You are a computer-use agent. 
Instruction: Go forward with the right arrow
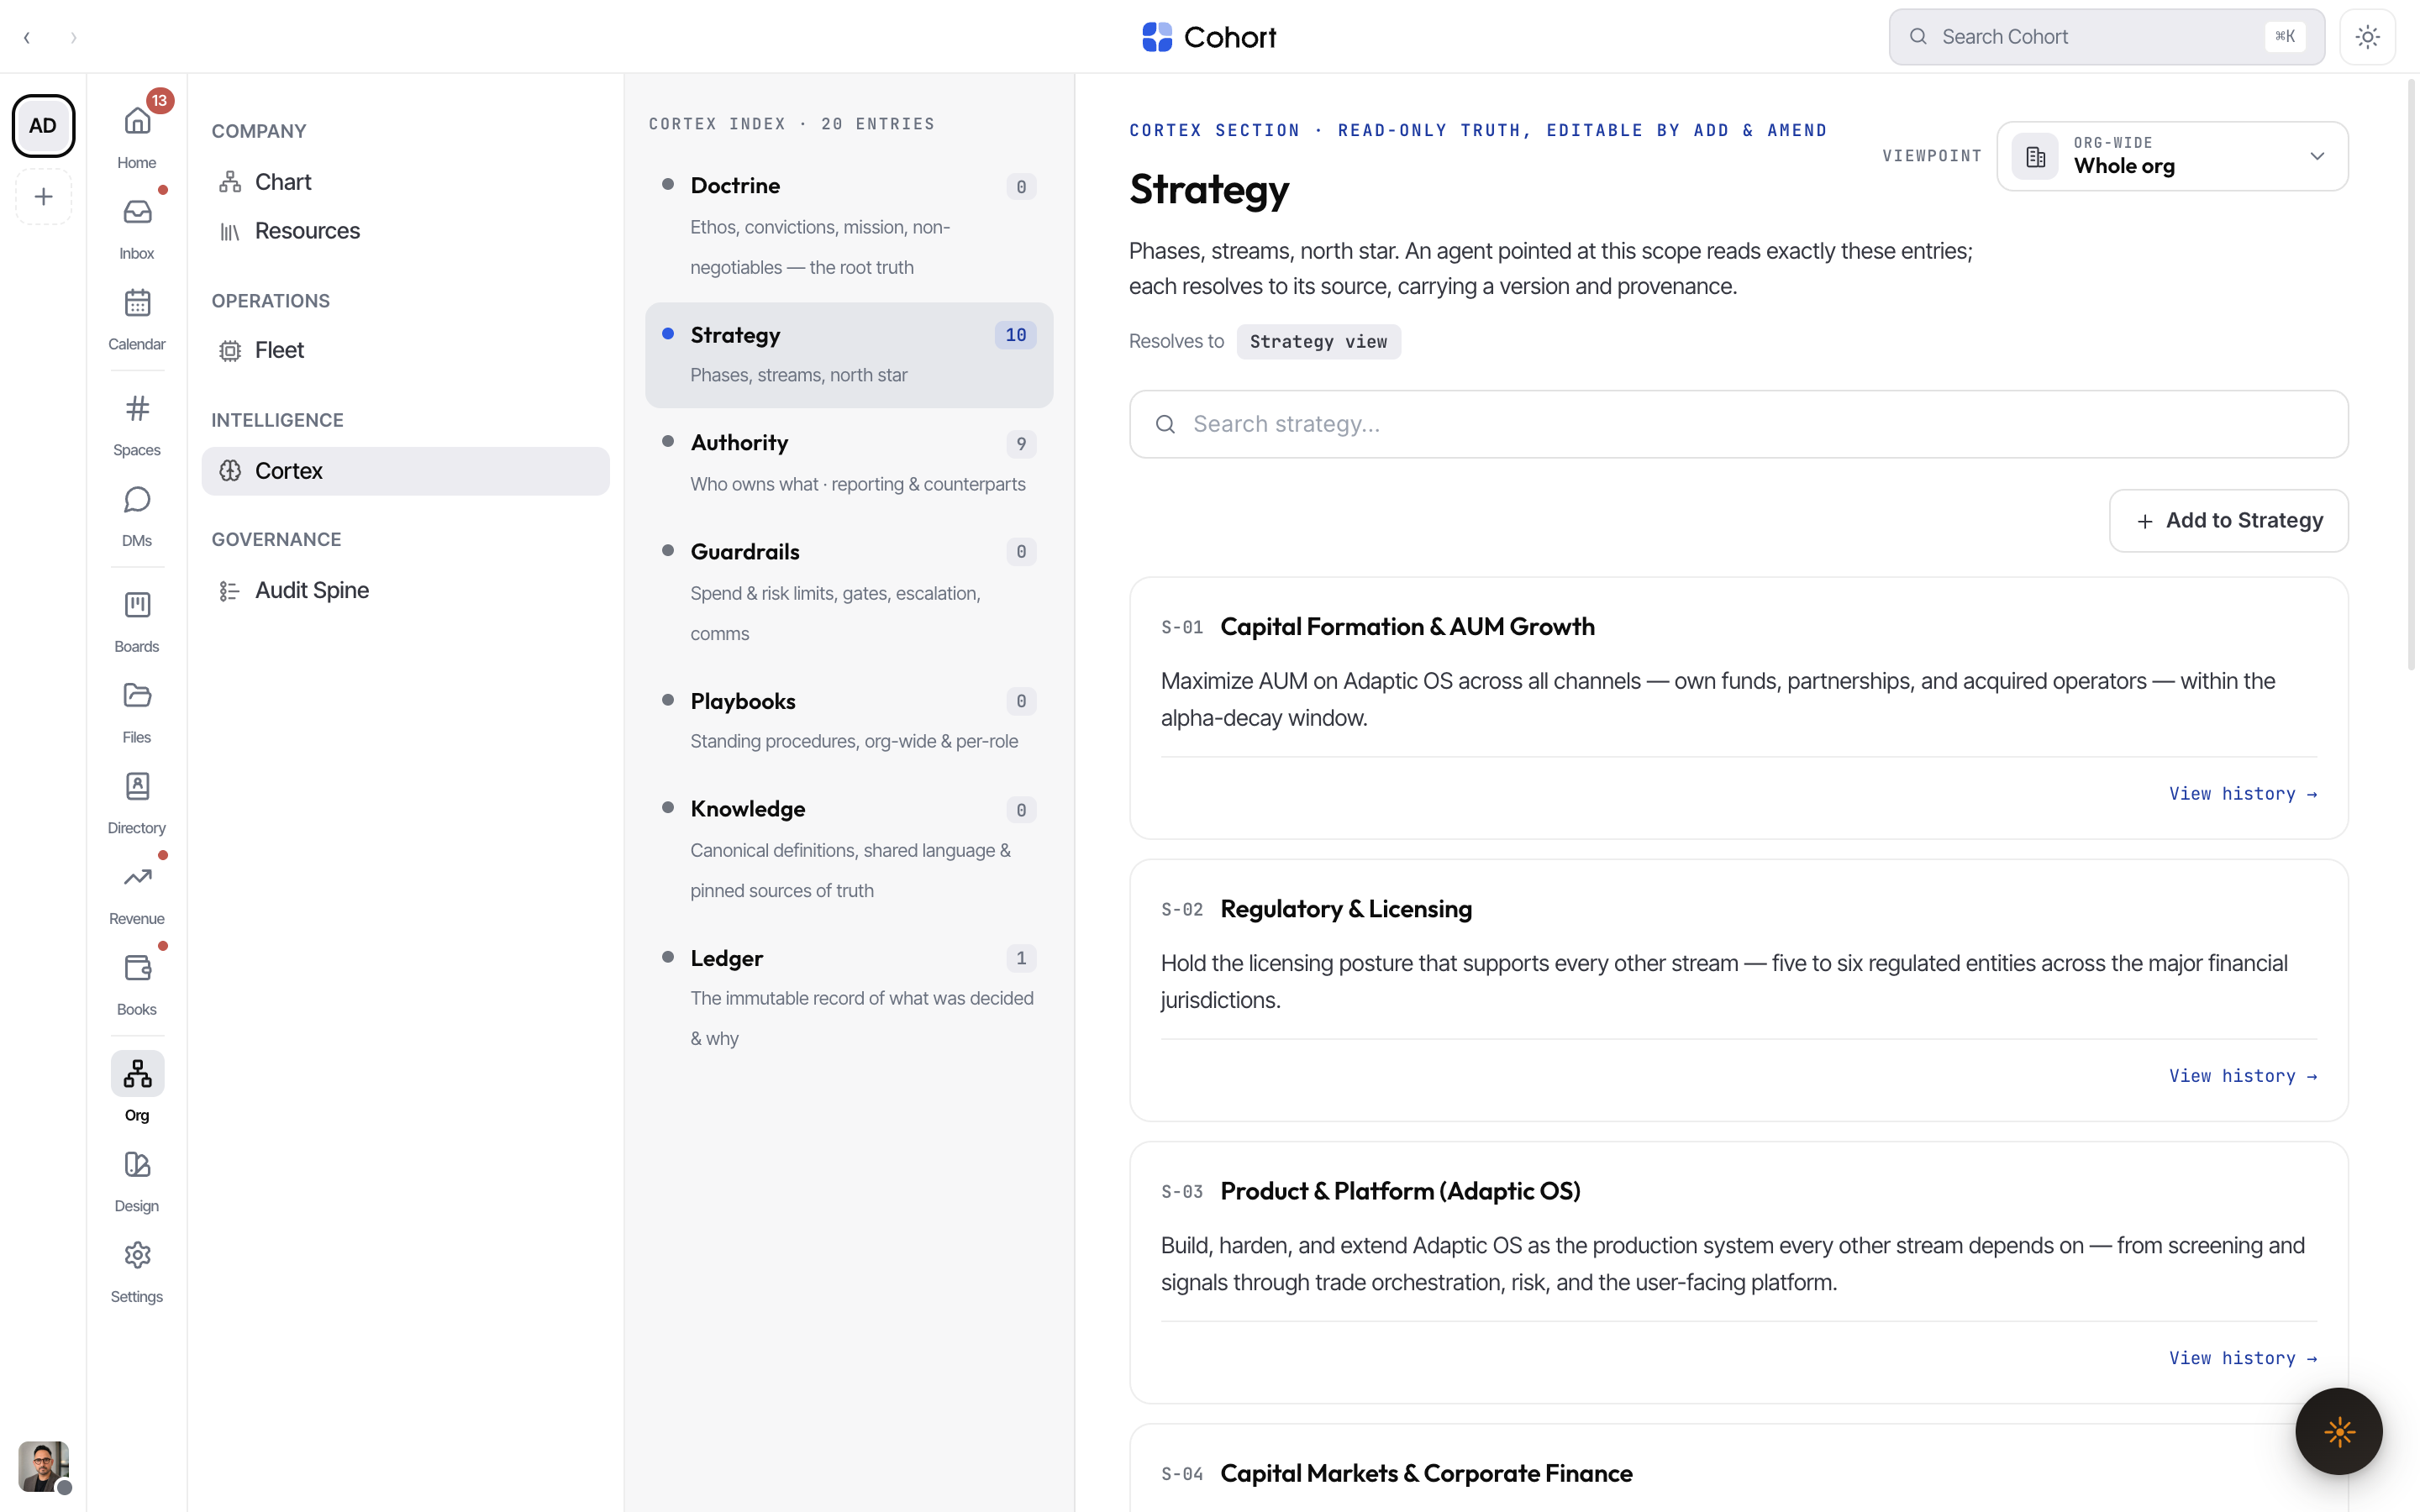(73, 38)
